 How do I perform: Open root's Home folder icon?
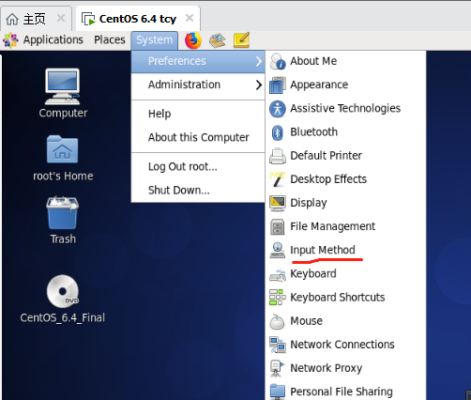tap(63, 149)
